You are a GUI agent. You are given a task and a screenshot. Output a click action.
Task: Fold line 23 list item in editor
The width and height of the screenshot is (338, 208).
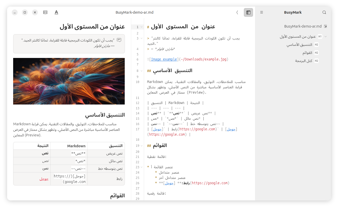tap(141, 167)
